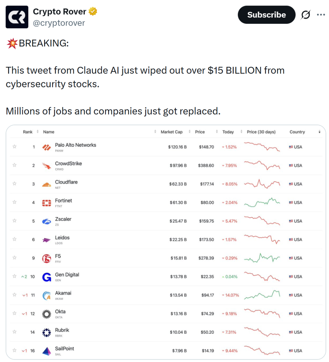Select the Cloudflare logo
Image resolution: width=329 pixels, height=362 pixels.
pyautogui.click(x=47, y=184)
